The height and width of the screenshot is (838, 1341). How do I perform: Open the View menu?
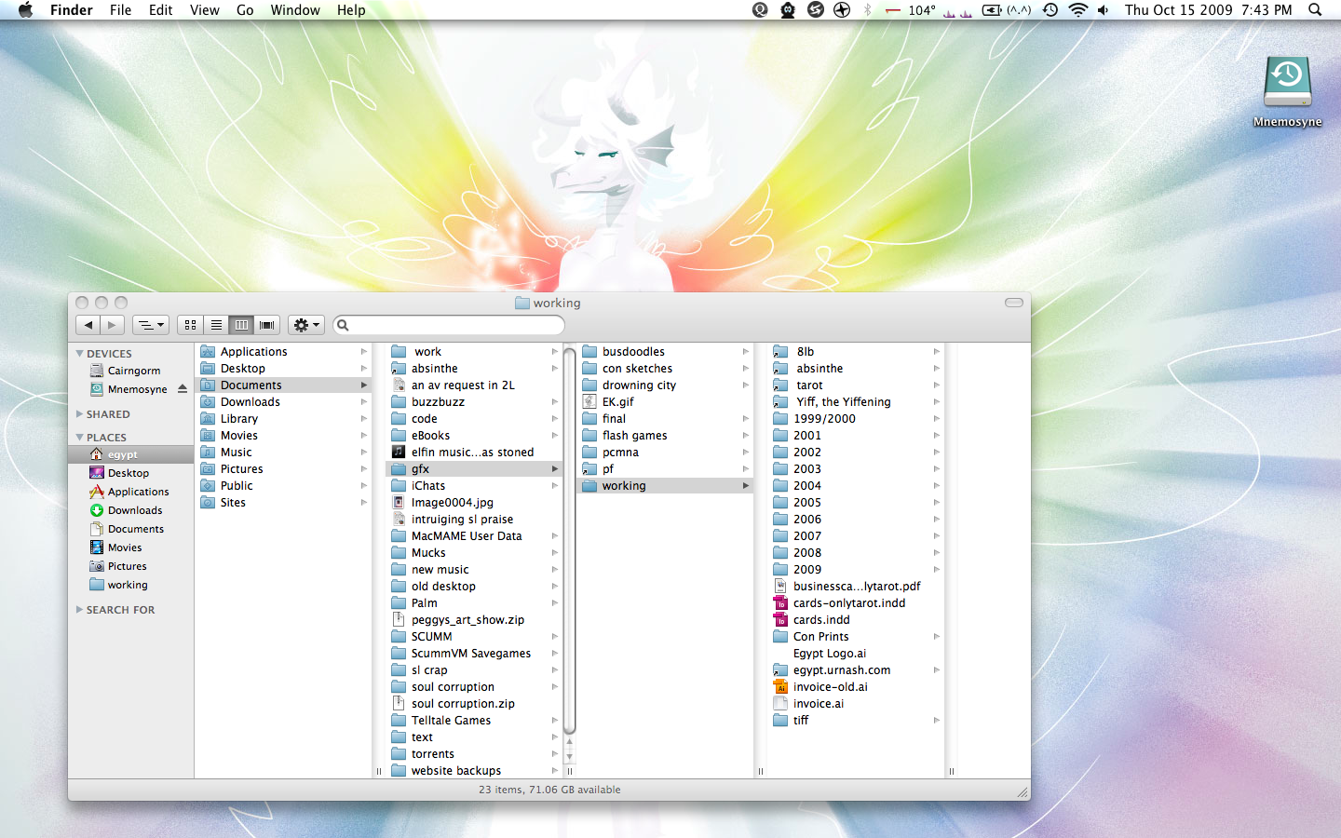[x=204, y=10]
